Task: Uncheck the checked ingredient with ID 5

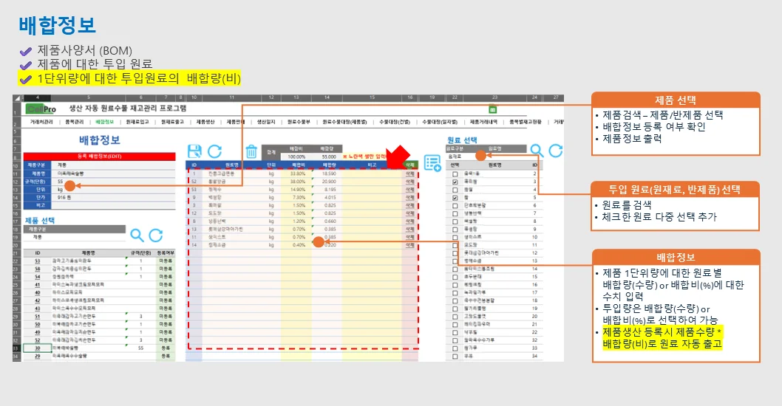Action: [455, 198]
